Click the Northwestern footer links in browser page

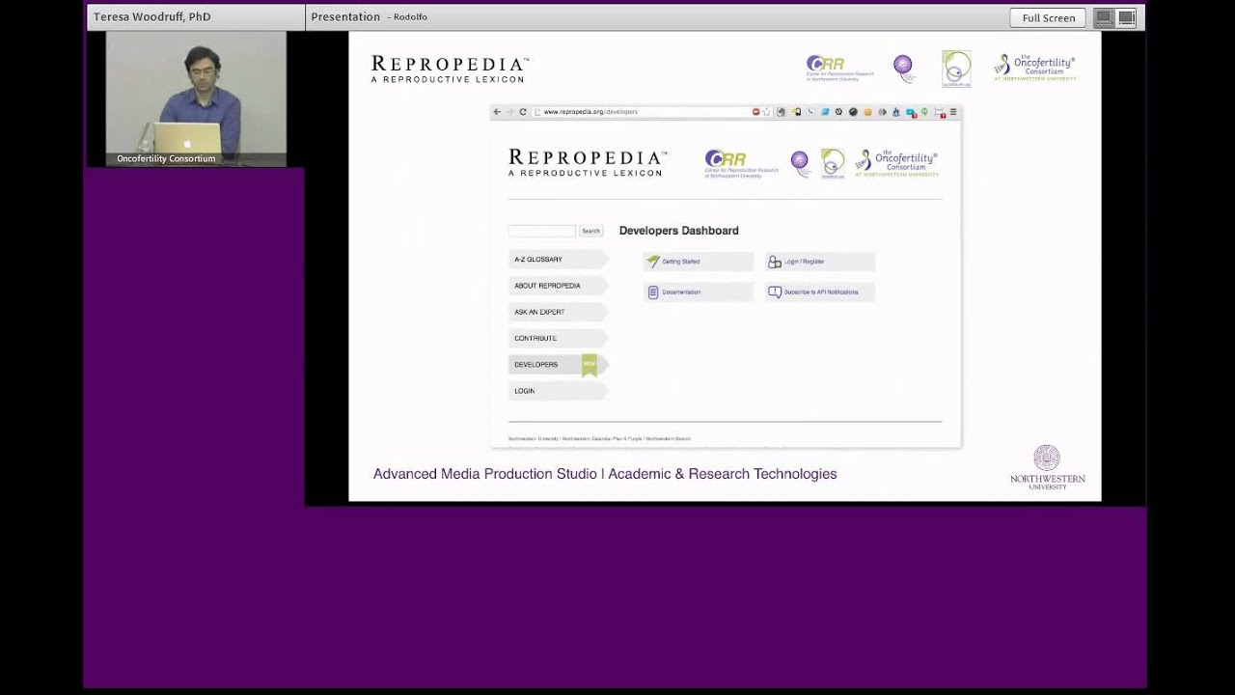[599, 439]
